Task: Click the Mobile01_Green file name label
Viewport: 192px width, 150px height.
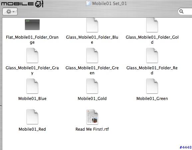Action: pos(152,99)
